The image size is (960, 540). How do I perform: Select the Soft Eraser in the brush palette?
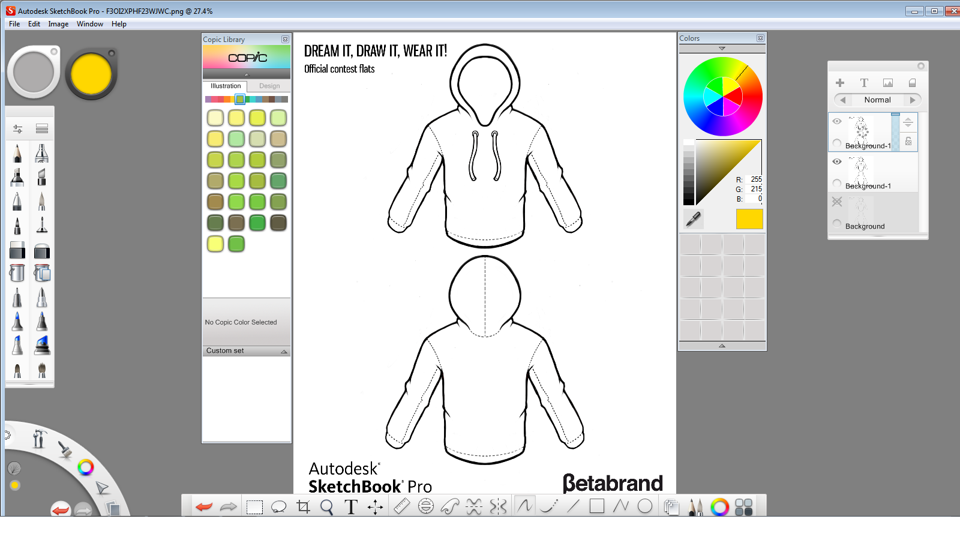pyautogui.click(x=41, y=250)
